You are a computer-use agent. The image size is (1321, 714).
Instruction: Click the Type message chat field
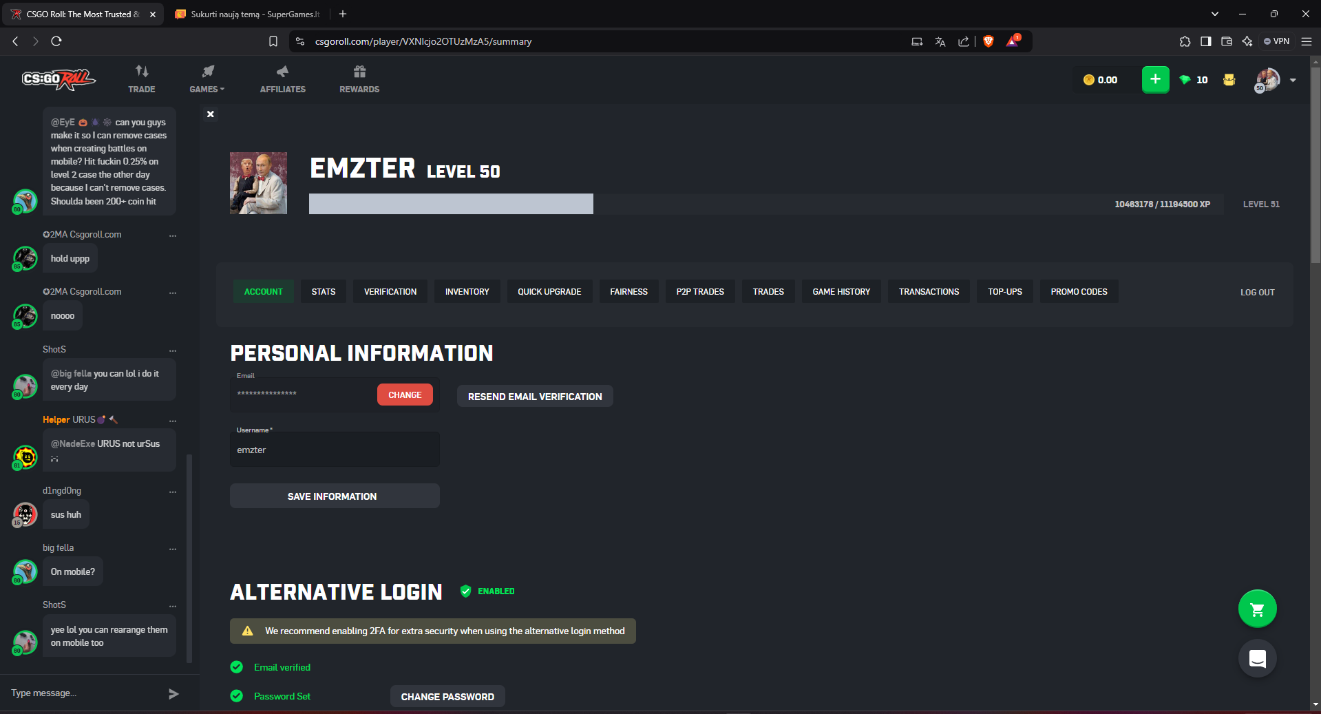click(x=83, y=693)
